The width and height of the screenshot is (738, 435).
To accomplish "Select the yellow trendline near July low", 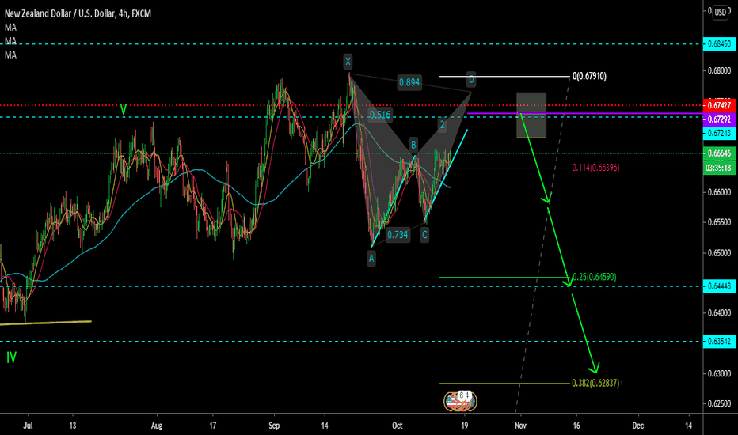I will pyautogui.click(x=46, y=323).
